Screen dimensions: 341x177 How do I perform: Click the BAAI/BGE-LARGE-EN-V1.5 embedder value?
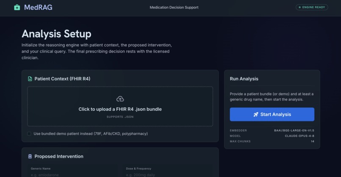[294, 131]
